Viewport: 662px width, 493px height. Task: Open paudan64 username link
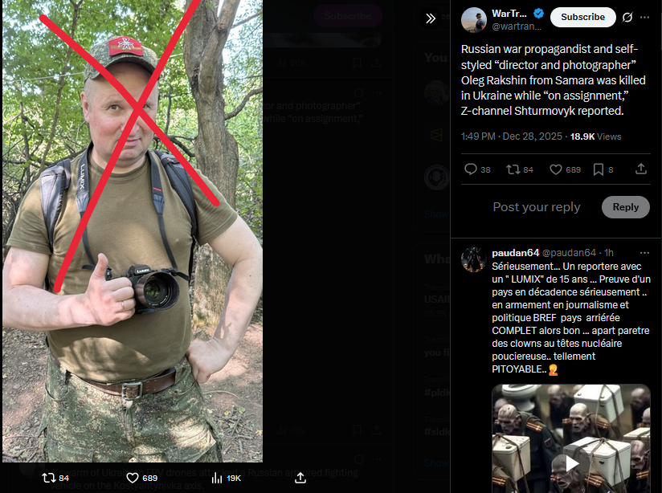point(516,252)
